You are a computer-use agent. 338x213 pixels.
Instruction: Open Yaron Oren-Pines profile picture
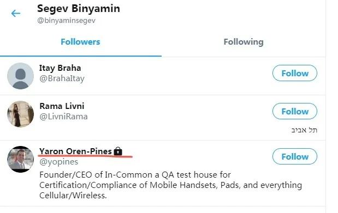tap(21, 159)
